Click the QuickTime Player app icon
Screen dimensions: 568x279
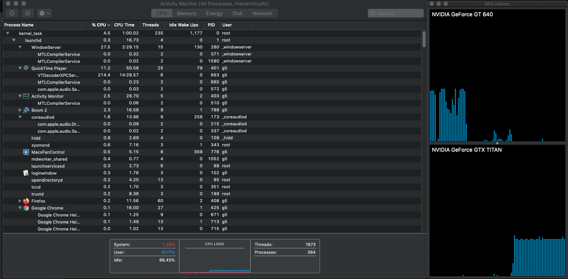(26, 68)
